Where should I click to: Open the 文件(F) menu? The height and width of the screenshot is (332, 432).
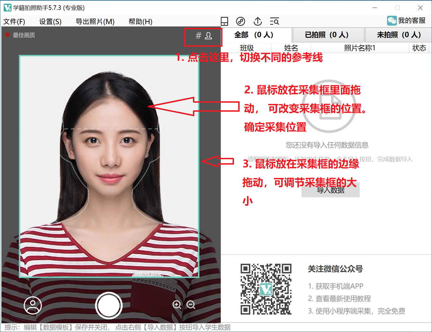point(14,22)
